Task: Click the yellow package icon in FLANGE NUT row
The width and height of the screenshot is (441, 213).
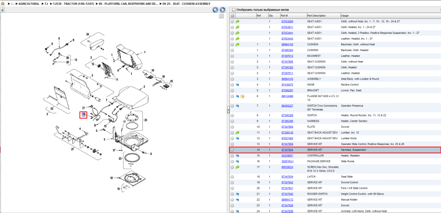Action: (x=243, y=96)
